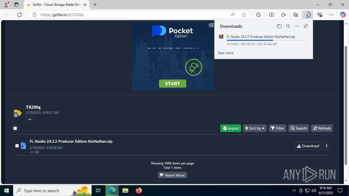Click the Report Abuse button
The height and width of the screenshot is (196, 349).
pos(172,175)
